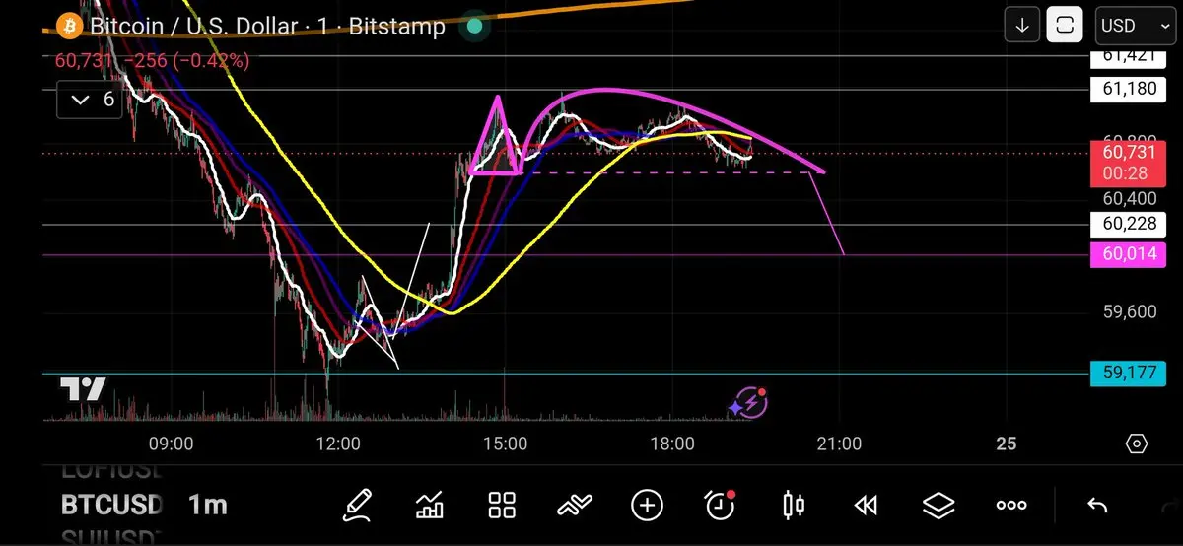
Task: Open the Bitcoin / U.S. Dollar symbol title
Action: coord(268,27)
